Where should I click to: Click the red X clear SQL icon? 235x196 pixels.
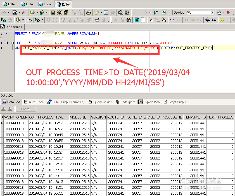pyautogui.click(x=24, y=13)
